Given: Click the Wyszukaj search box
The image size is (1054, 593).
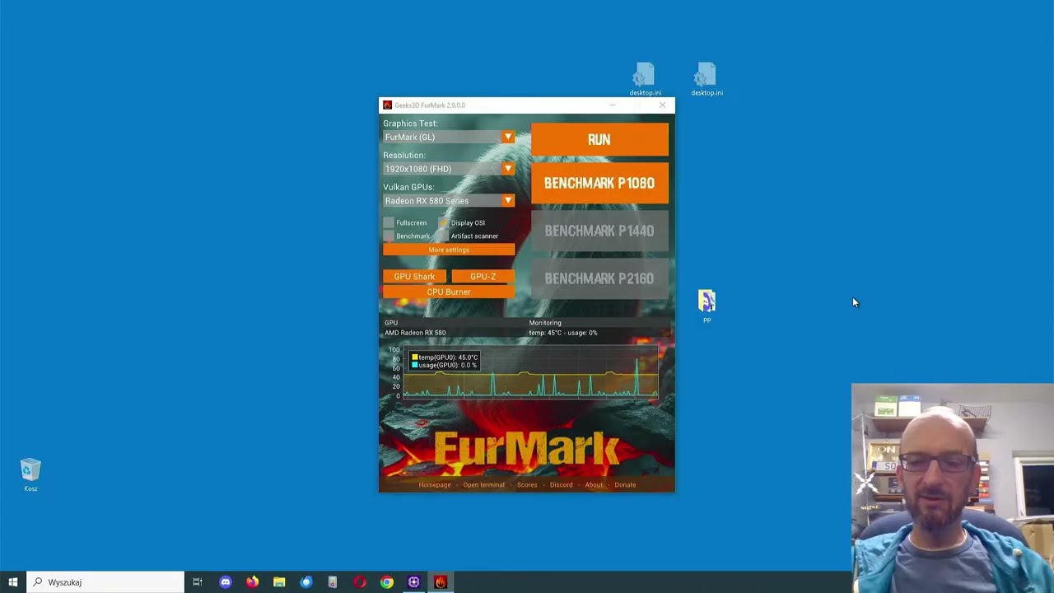Looking at the screenshot, I should coord(105,582).
